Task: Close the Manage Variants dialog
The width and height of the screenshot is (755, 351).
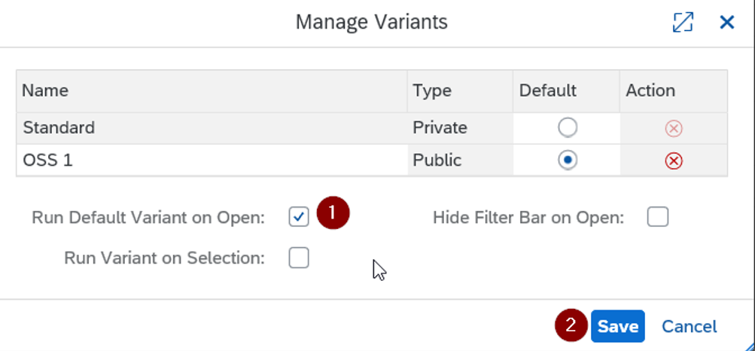Action: point(726,22)
